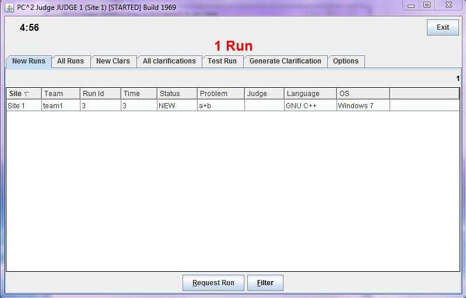Sort by the Time column header
The image size is (466, 298).
click(139, 94)
